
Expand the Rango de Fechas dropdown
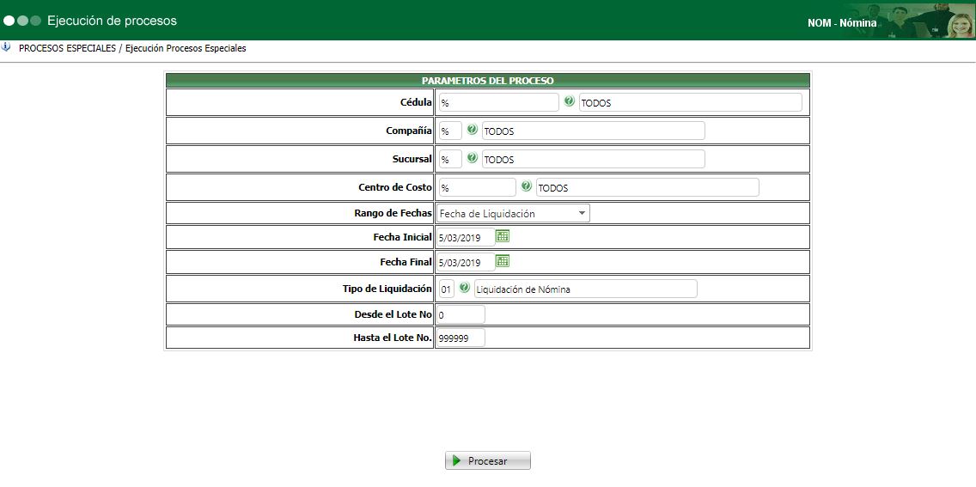[513, 213]
